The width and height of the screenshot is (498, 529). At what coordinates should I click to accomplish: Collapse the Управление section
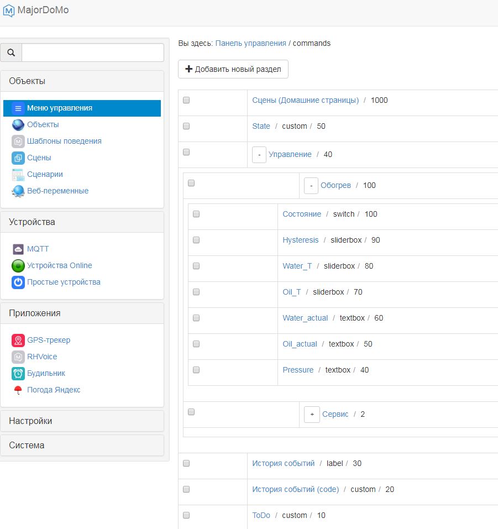(259, 155)
